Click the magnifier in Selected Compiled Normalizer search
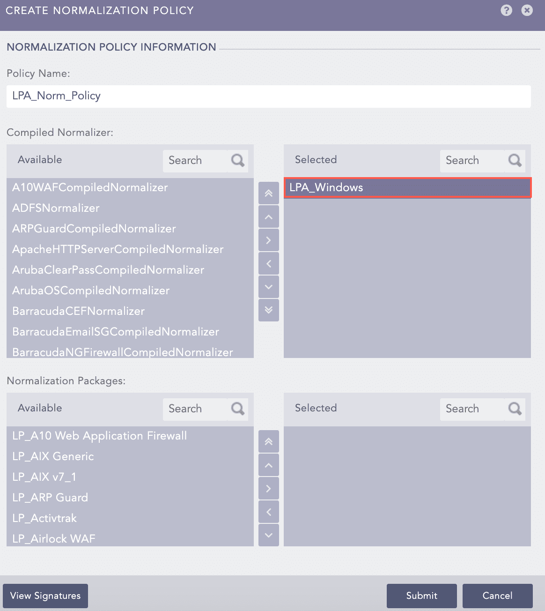Screen dimensions: 545x611 click(x=515, y=161)
